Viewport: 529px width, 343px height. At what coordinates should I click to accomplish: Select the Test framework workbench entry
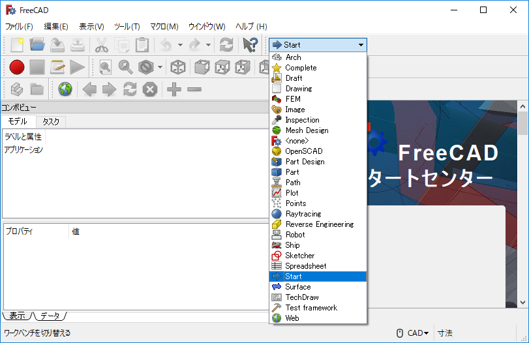[x=318, y=308]
